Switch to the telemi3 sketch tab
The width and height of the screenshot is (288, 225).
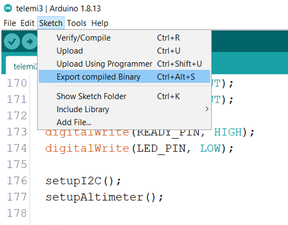22,66
